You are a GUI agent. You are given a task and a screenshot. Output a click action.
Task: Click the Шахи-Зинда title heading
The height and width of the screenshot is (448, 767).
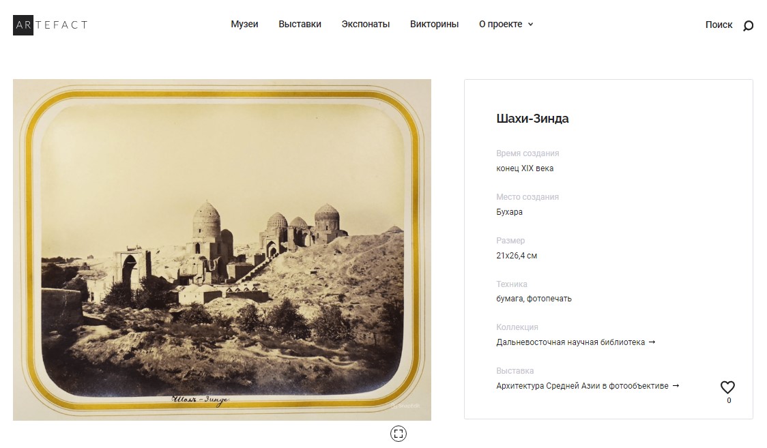tap(532, 119)
